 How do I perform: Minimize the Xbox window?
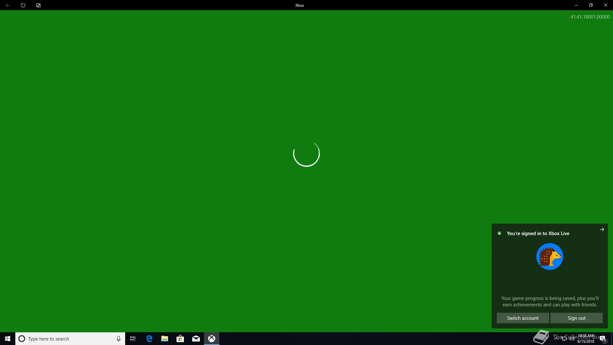[576, 5]
